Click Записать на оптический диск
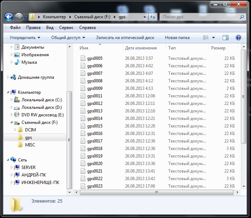251x218 pixels. click(125, 38)
